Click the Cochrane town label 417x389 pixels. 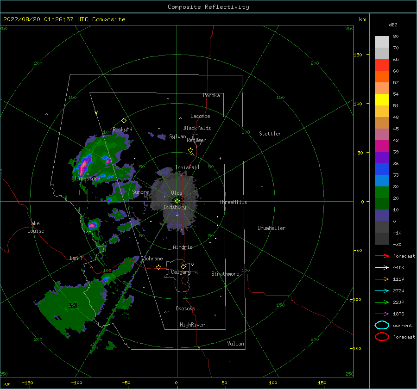(152, 259)
